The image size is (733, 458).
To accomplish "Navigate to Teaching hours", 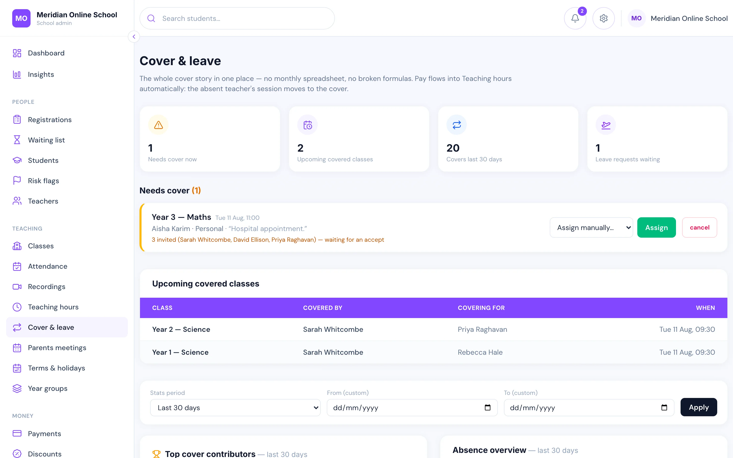I will (67, 307).
